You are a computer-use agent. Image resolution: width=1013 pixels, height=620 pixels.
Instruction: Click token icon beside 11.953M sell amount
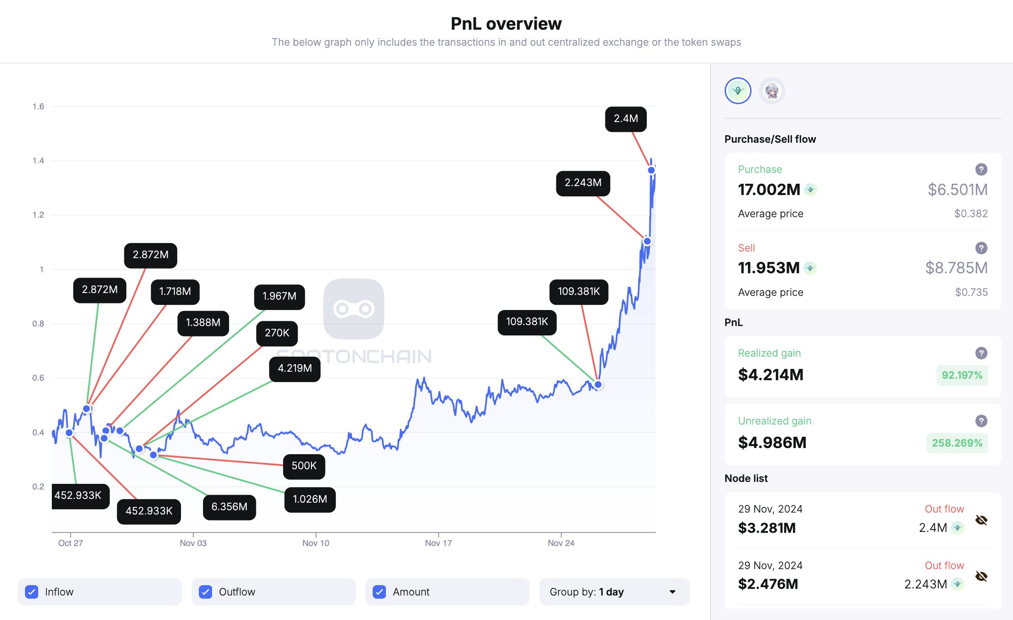(810, 268)
